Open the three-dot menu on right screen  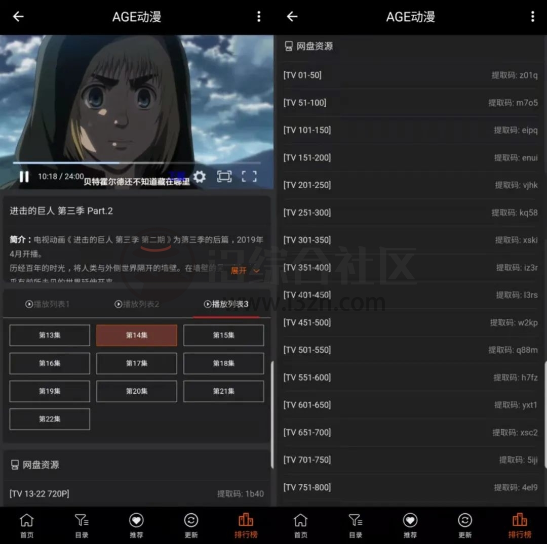click(532, 16)
